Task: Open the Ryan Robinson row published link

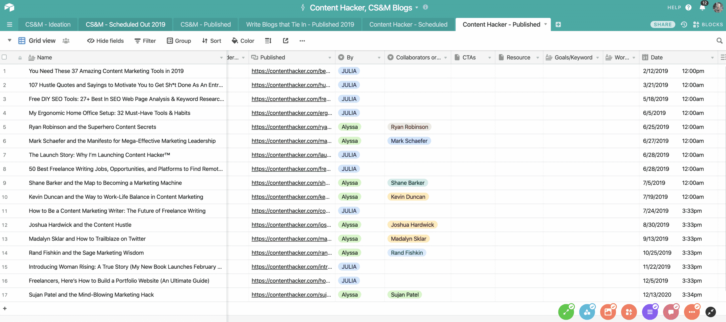Action: 292,127
